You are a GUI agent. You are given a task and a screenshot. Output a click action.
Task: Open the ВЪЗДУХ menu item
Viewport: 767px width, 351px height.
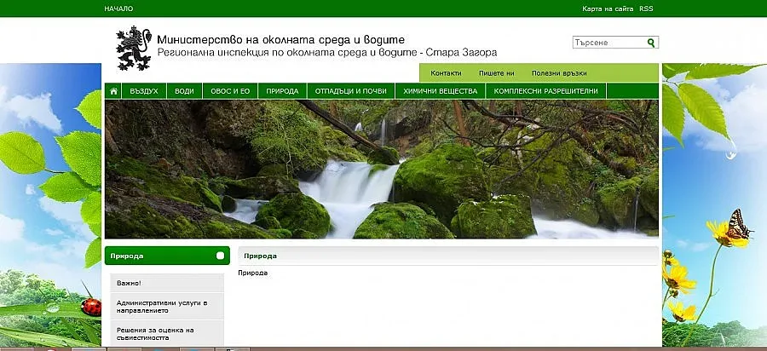(x=144, y=91)
